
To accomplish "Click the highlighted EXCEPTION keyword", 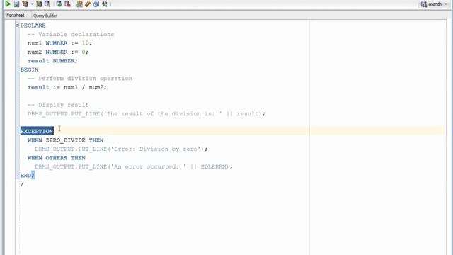I will pos(37,131).
